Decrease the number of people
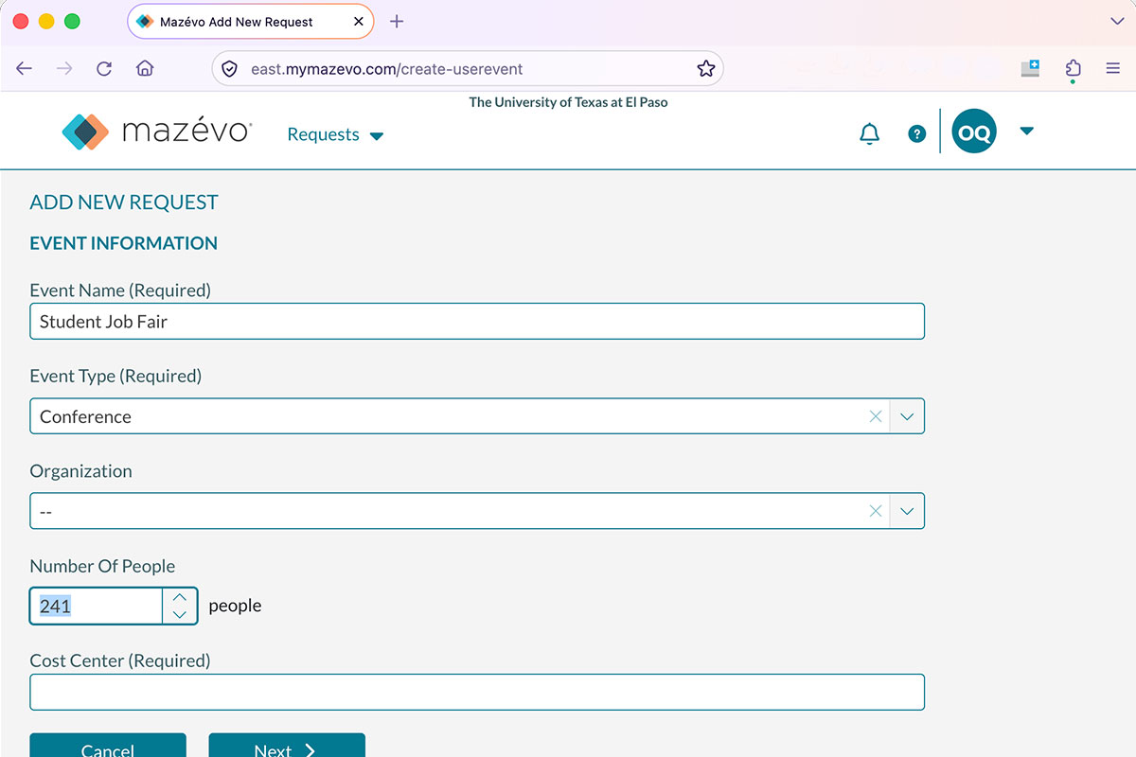The width and height of the screenshot is (1136, 757). tap(180, 614)
